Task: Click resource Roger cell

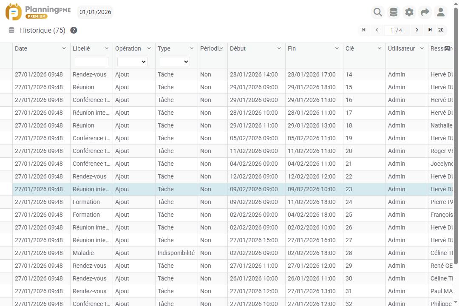Action: point(441,151)
